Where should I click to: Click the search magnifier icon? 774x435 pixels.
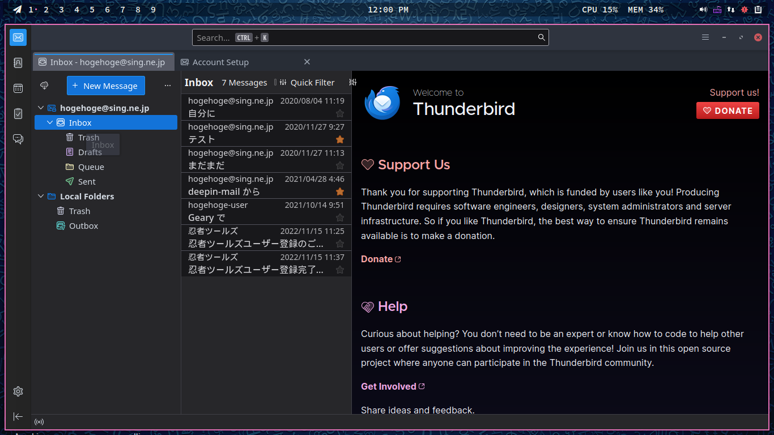click(x=542, y=37)
